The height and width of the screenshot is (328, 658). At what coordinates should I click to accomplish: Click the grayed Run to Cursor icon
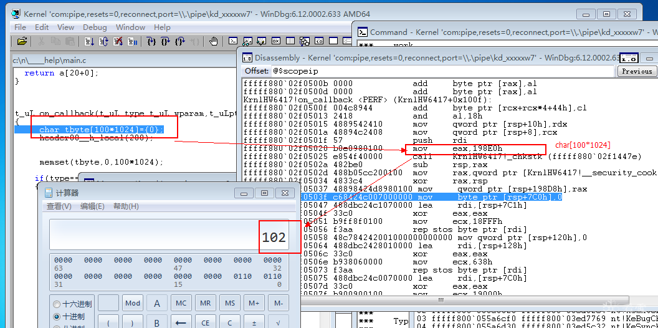pyautogui.click(x=194, y=41)
